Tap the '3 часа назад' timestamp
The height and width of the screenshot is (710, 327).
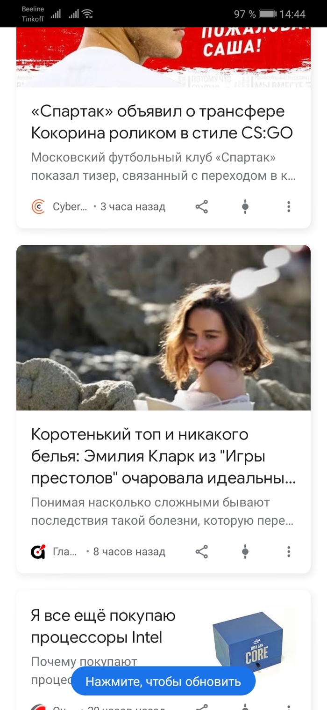coord(133,207)
